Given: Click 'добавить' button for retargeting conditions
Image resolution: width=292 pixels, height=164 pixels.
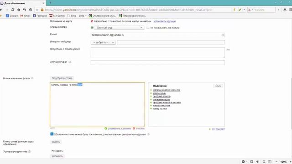Looking at the screenshot, I should coord(57,156).
